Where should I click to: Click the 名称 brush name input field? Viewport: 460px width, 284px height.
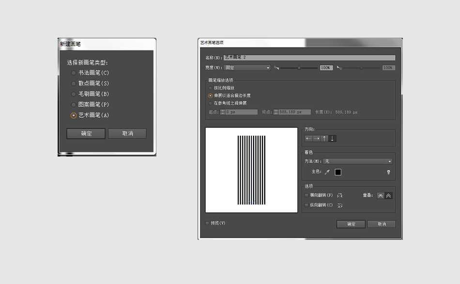pyautogui.click(x=309, y=58)
